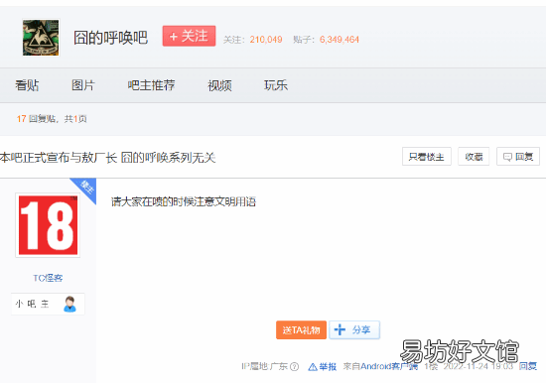Click the post timestamp 2022-11-24
The image size is (546, 383).
pyautogui.click(x=478, y=366)
